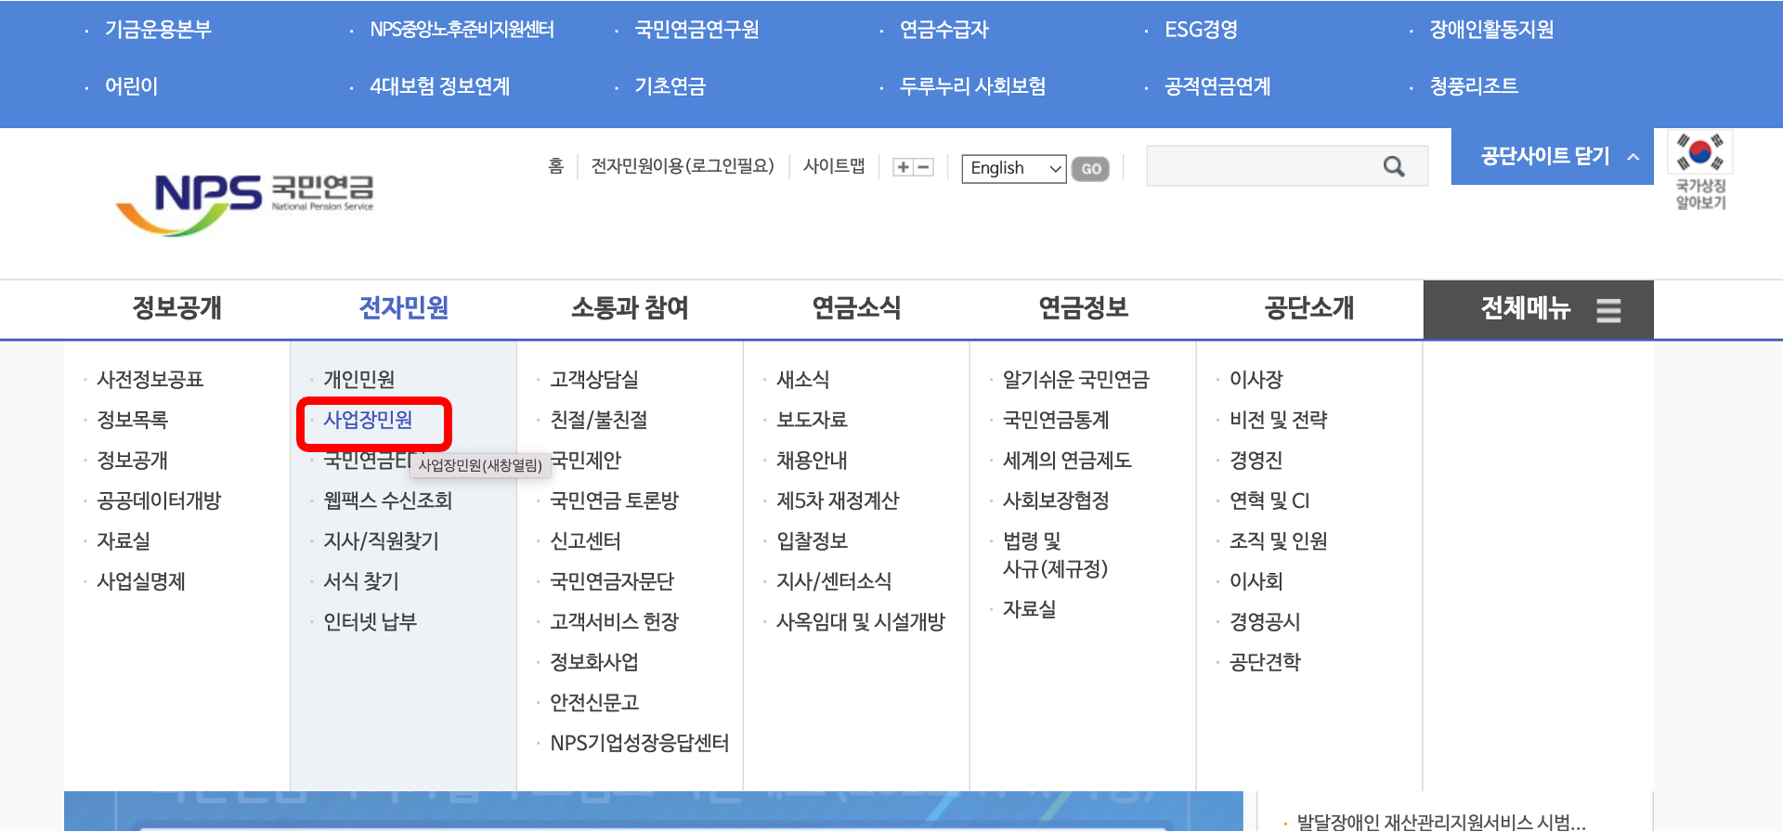Select 사업장민원 submenu item
Viewport: 1783px width, 832px height.
(x=368, y=420)
